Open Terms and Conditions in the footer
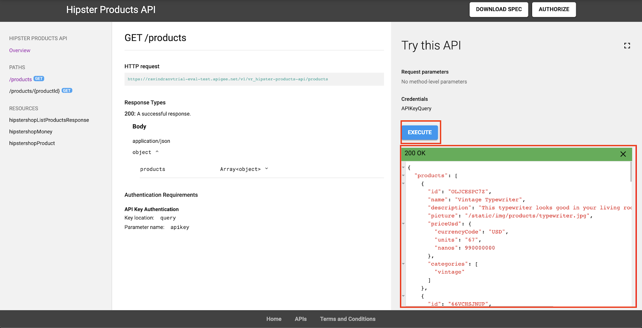The height and width of the screenshot is (328, 642). point(347,319)
